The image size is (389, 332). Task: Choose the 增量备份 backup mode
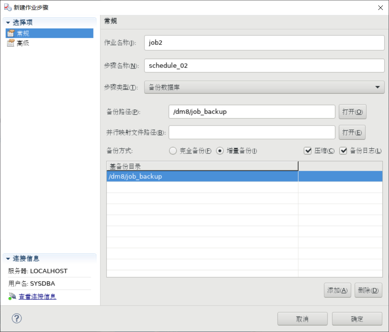pyautogui.click(x=220, y=151)
